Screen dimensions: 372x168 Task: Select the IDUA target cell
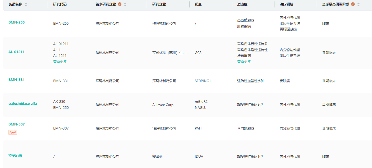(x=199, y=157)
